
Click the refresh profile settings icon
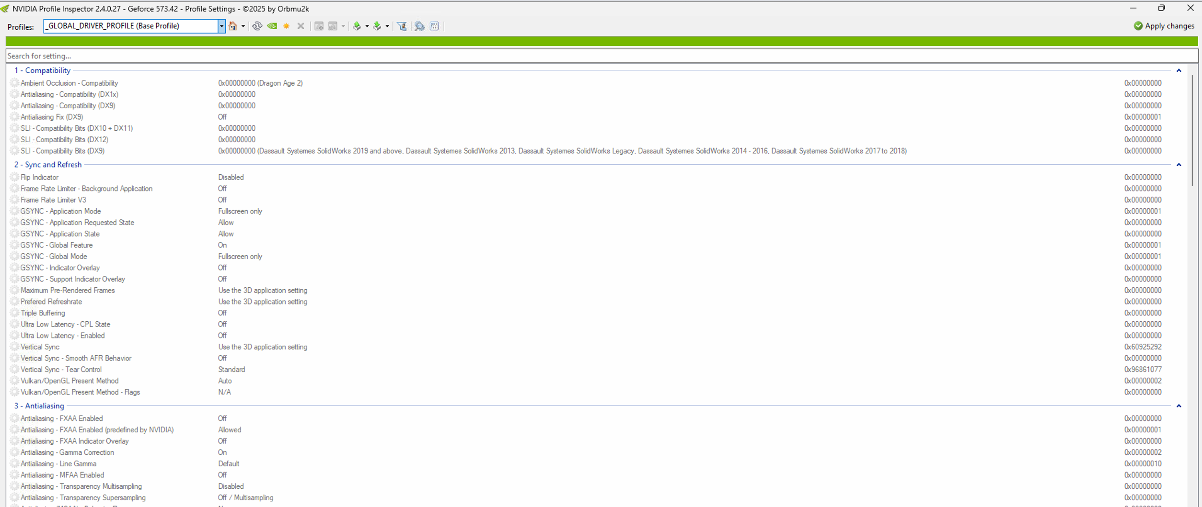click(x=257, y=26)
